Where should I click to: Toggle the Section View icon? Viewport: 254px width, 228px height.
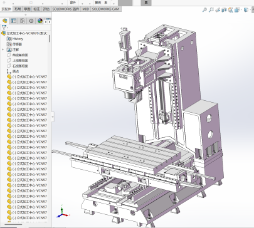point(224,10)
